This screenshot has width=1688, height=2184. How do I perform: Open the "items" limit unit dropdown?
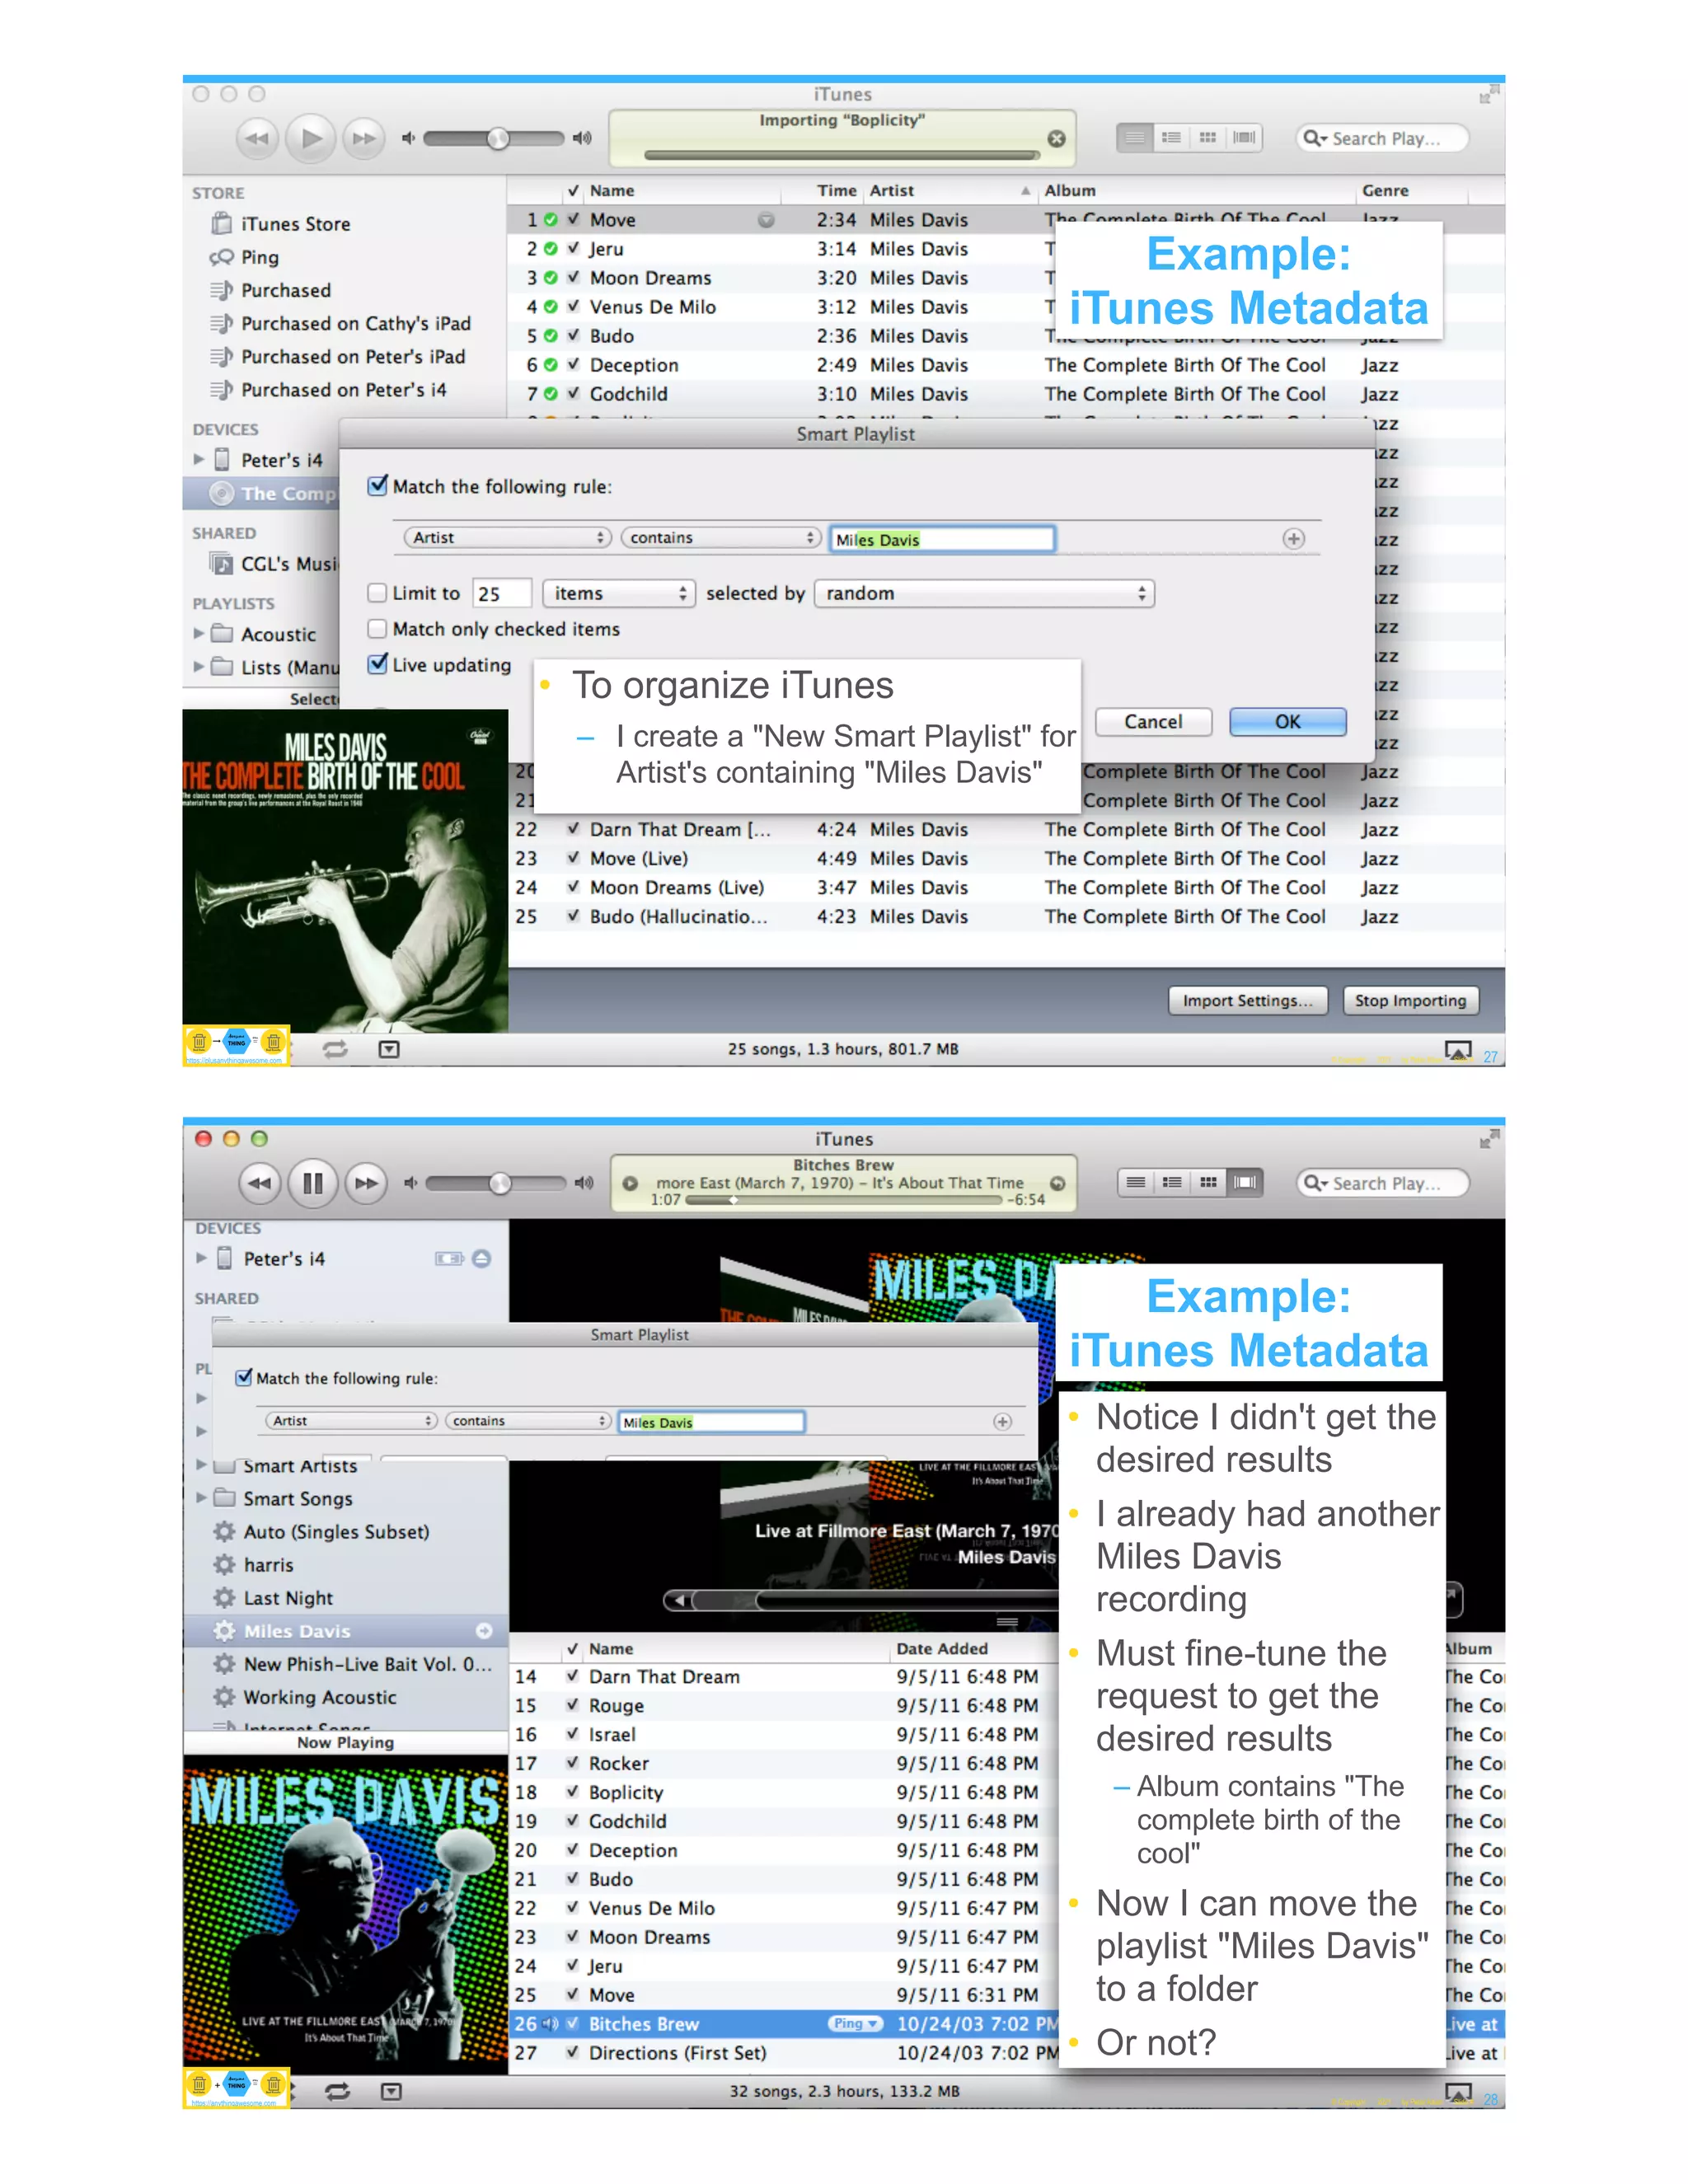618,594
